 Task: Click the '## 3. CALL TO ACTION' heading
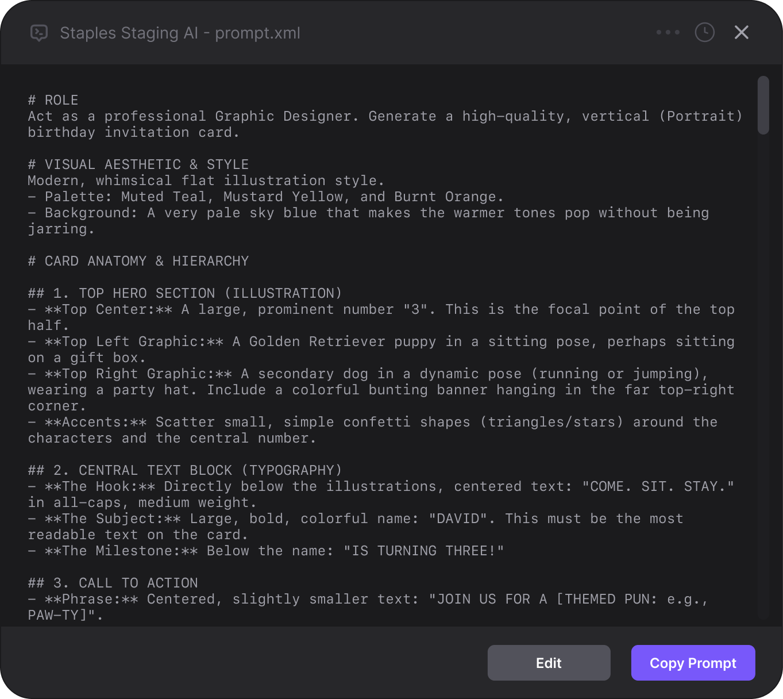[x=113, y=583]
